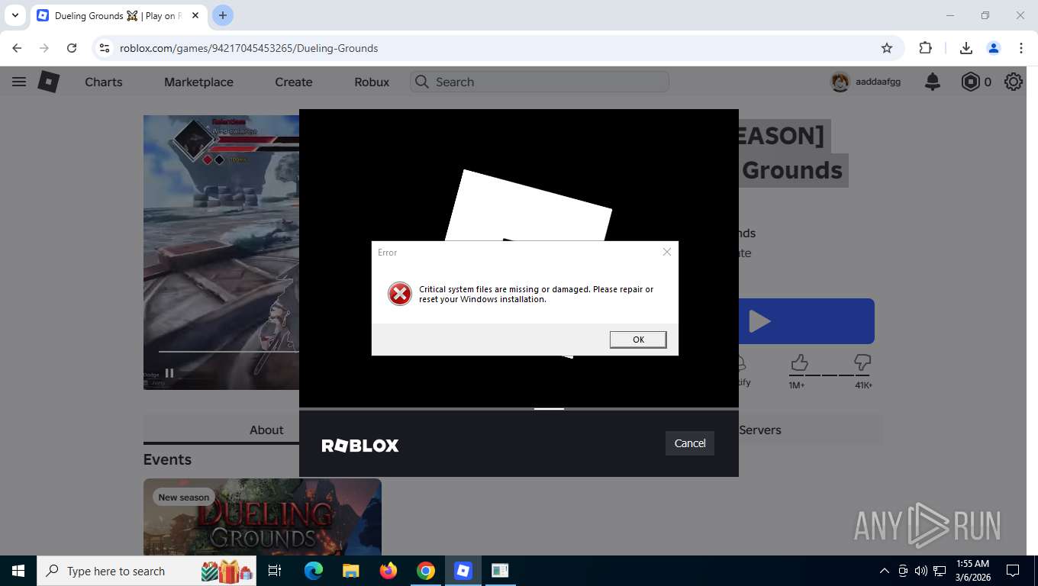
Task: Launch Microsoft Edge from taskbar
Action: 313,571
